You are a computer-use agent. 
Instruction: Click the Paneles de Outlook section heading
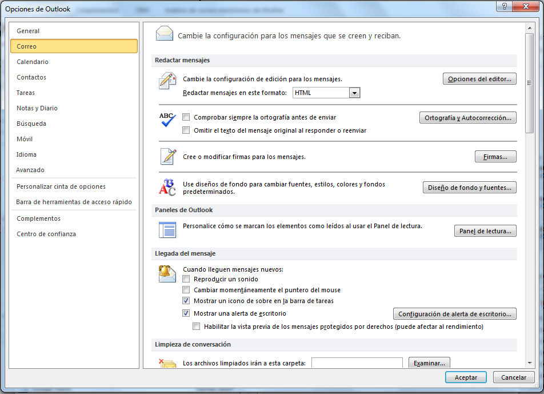pos(183,210)
